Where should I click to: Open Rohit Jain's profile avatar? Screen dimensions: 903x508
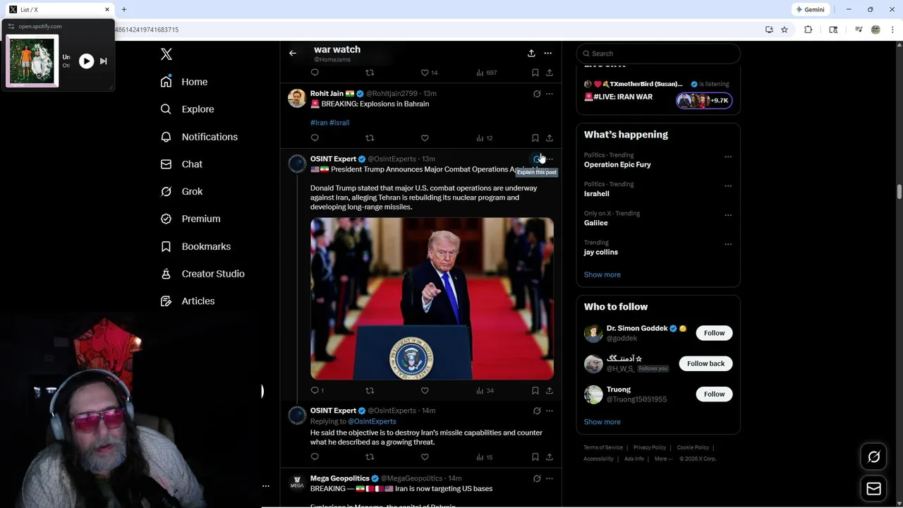click(x=297, y=98)
